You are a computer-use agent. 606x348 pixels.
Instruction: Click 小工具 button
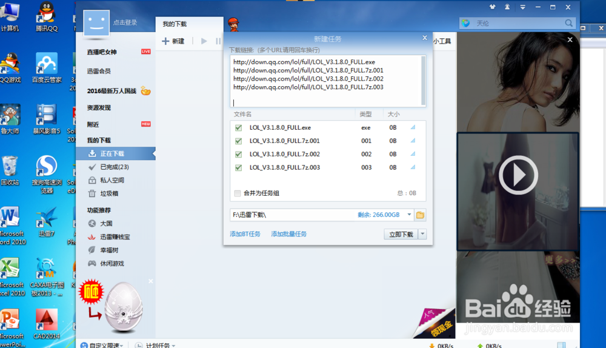point(442,41)
